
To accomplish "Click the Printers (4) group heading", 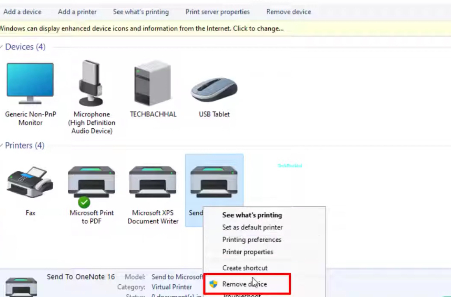I will [x=25, y=146].
